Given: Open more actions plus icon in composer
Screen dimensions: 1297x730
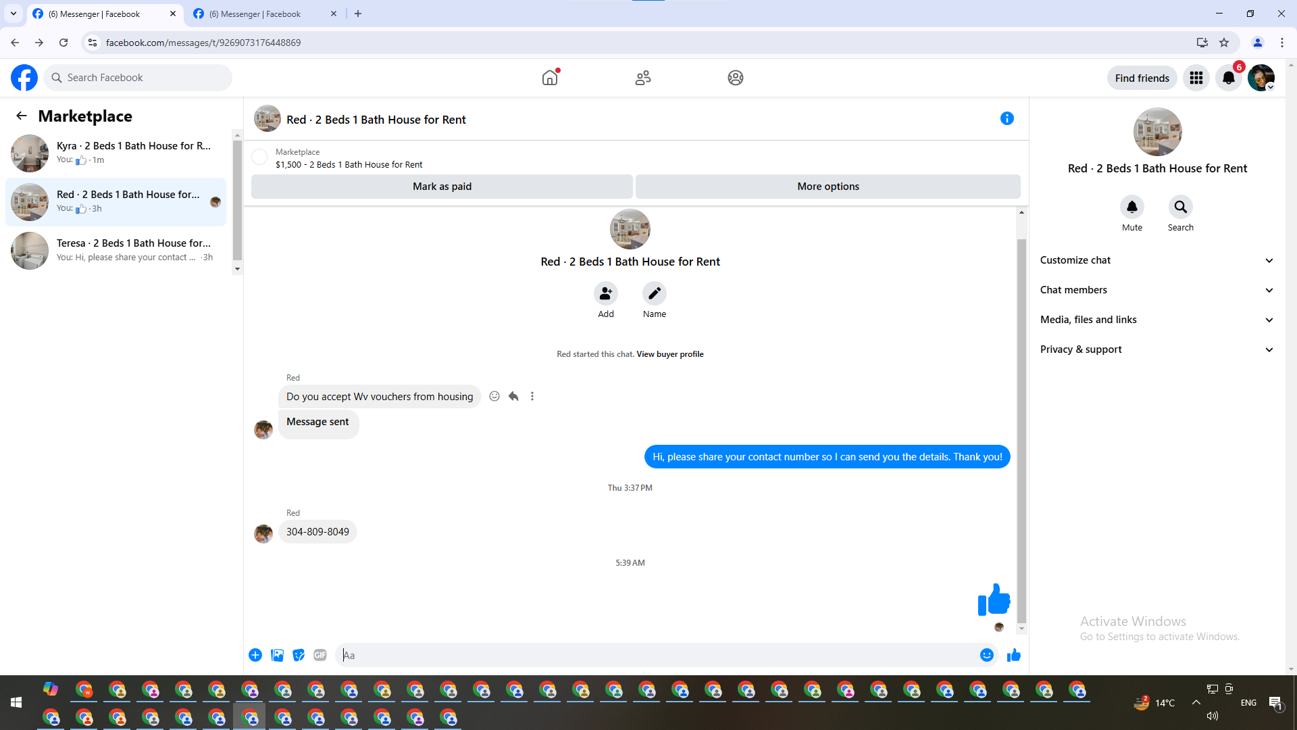Looking at the screenshot, I should click(255, 655).
